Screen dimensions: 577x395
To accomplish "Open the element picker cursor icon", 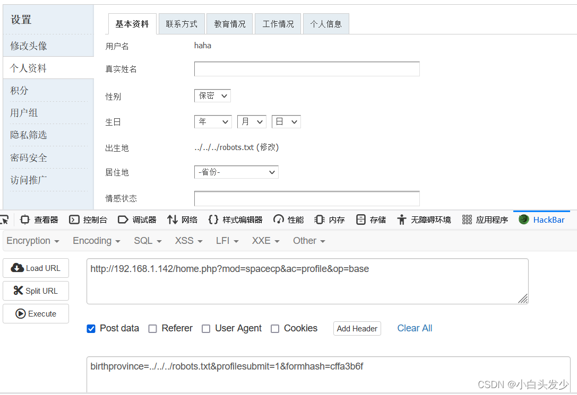I will (x=4, y=220).
